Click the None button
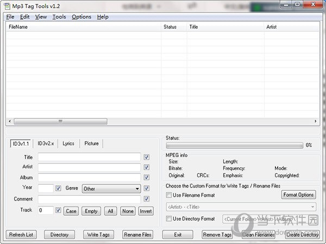The image size is (326, 244). pyautogui.click(x=128, y=211)
